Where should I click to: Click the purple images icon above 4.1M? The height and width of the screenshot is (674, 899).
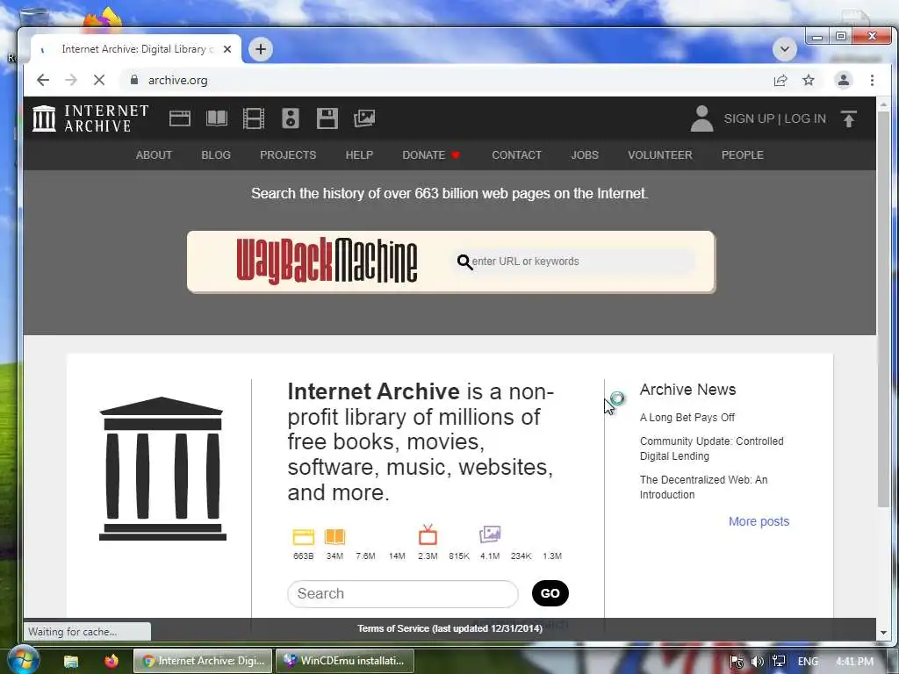[490, 534]
